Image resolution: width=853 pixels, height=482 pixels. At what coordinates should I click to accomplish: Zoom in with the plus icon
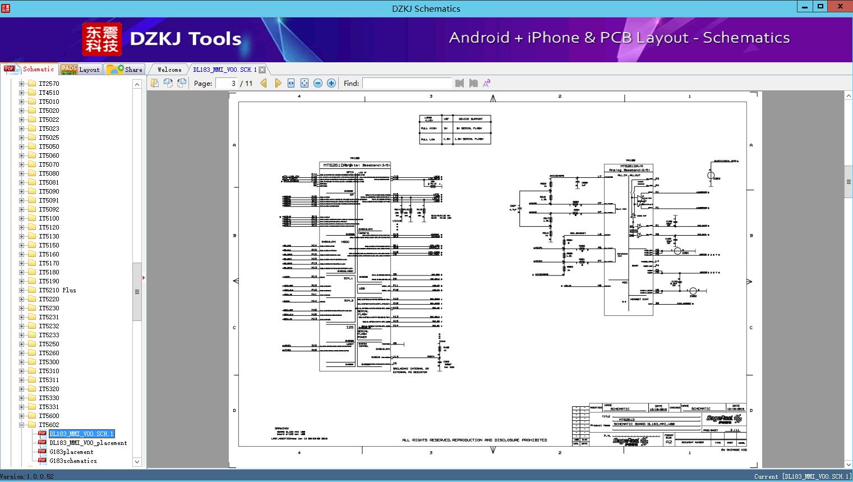[x=331, y=83]
